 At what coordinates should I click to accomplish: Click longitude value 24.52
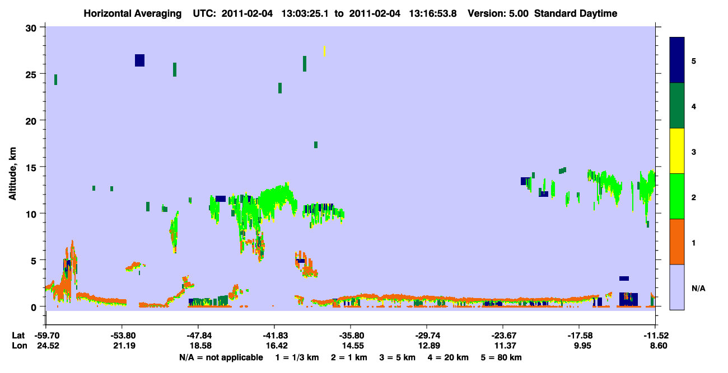(x=46, y=346)
